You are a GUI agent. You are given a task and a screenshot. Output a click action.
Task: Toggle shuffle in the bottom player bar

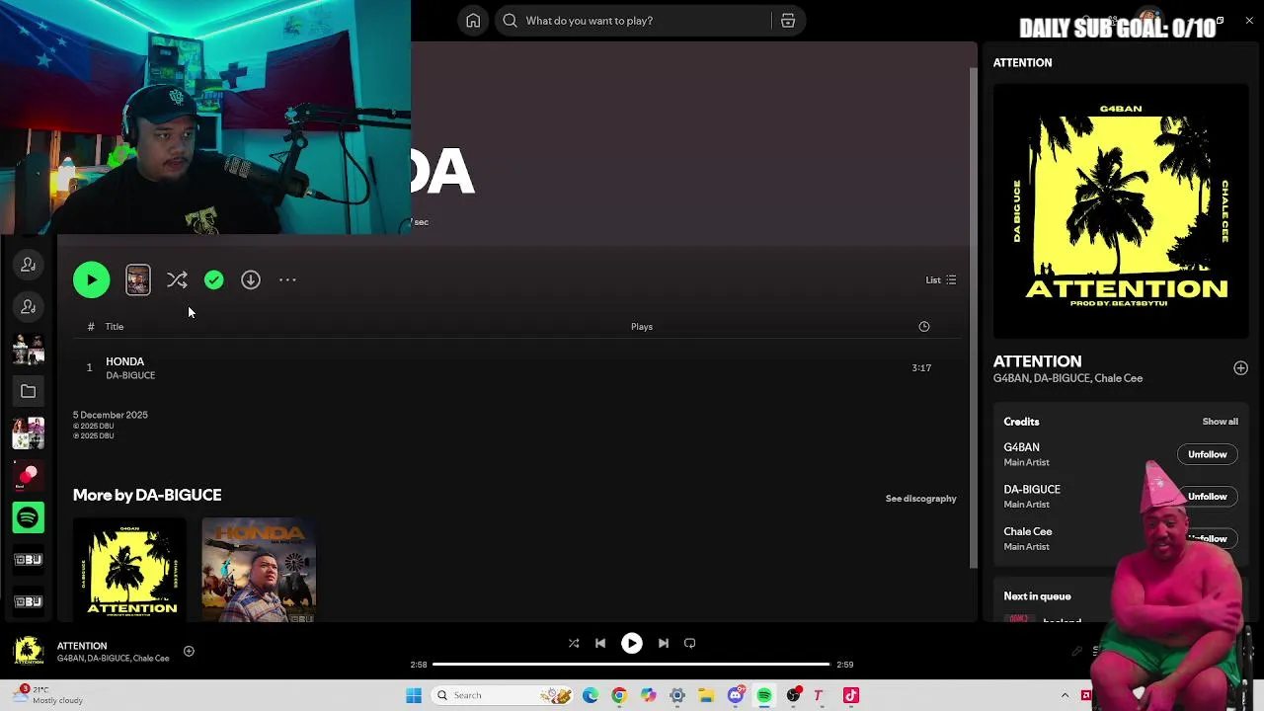click(574, 644)
